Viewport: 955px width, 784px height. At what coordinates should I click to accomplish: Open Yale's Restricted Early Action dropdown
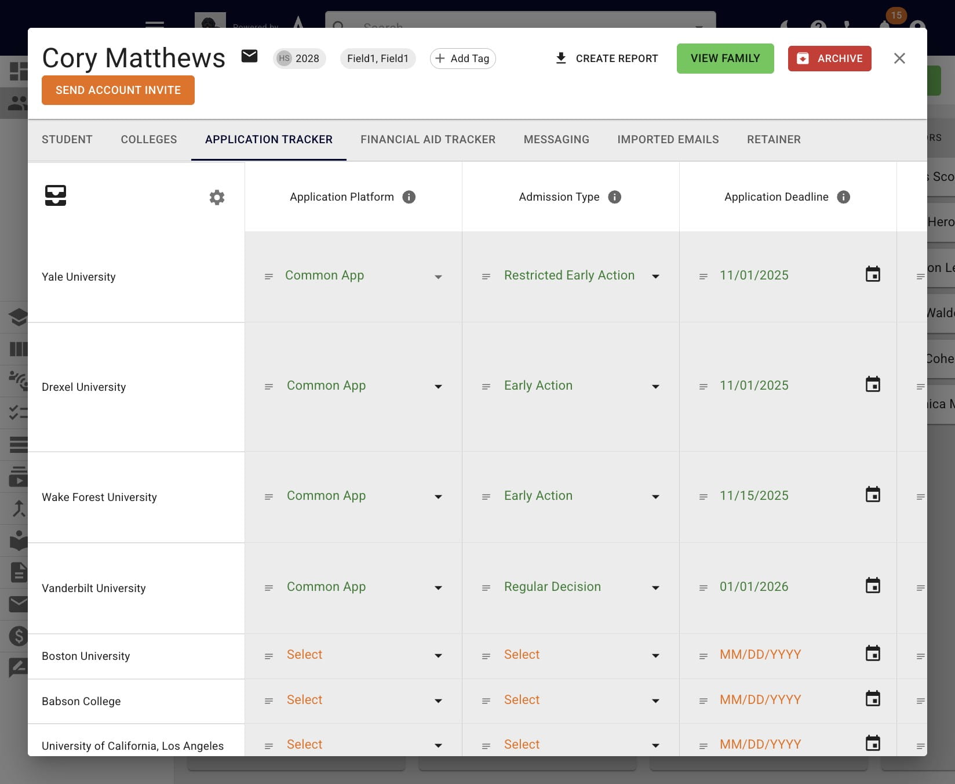pos(581,276)
